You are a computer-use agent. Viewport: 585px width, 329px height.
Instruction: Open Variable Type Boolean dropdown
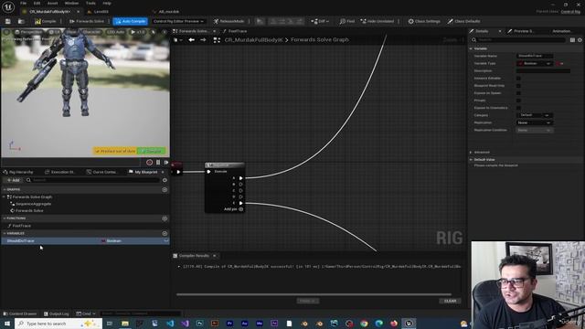tap(534, 63)
